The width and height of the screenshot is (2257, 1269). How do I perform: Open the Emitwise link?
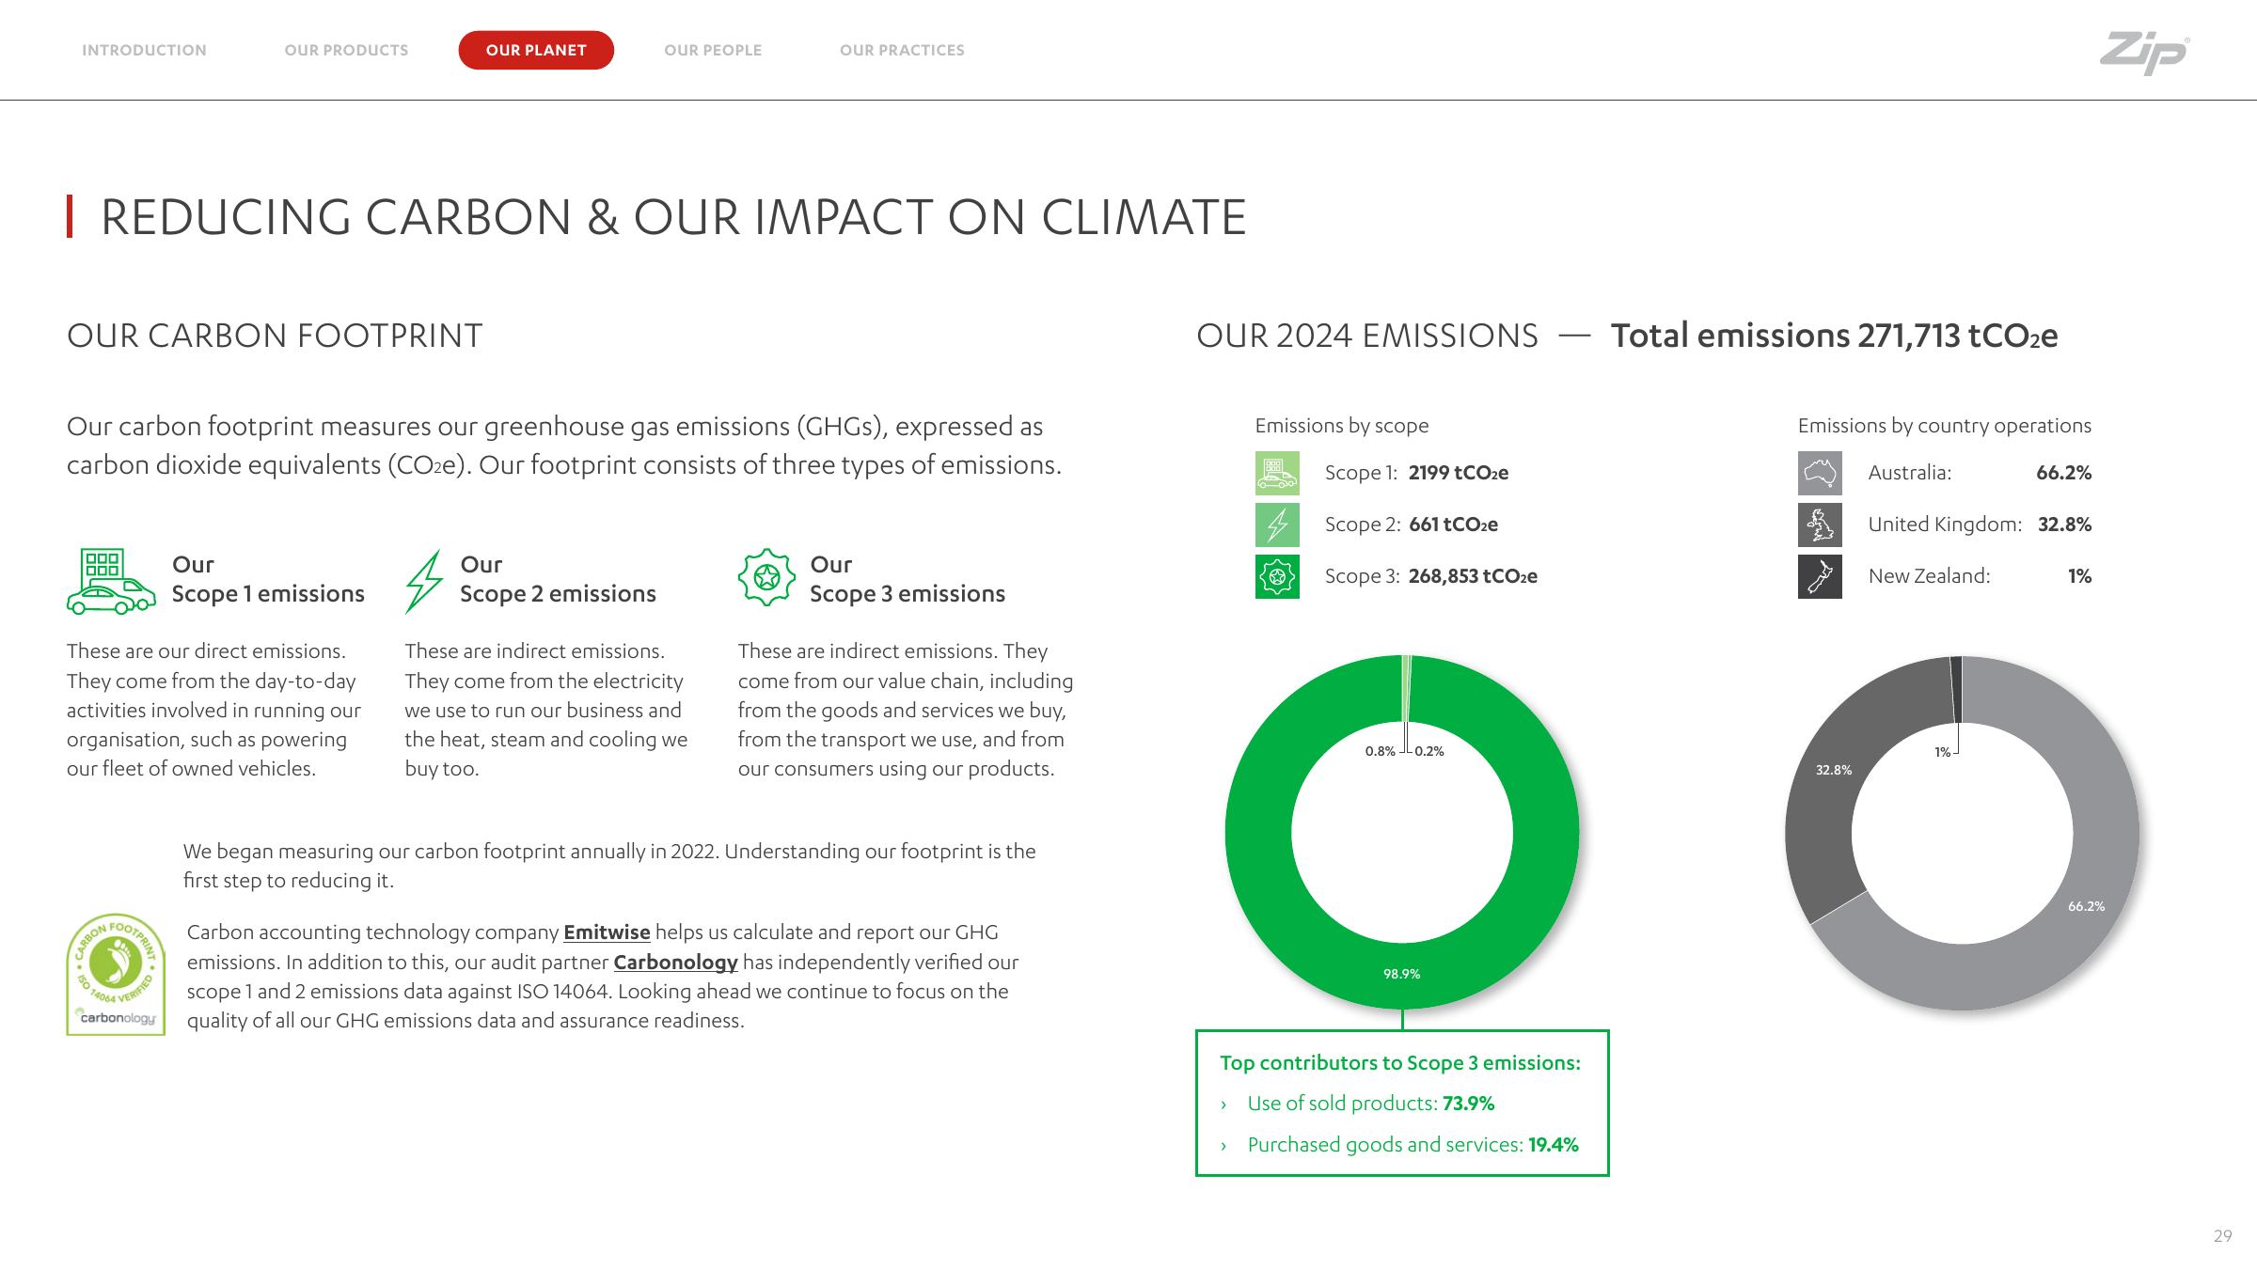(x=607, y=932)
